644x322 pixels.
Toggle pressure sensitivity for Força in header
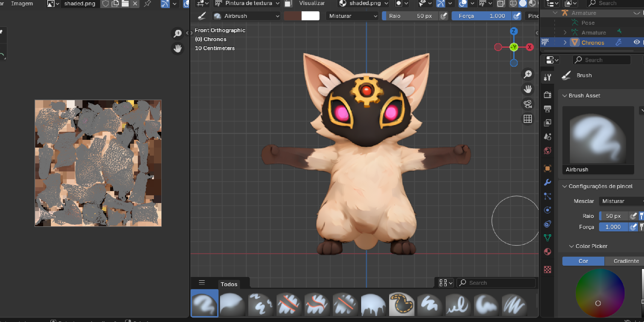point(517,16)
